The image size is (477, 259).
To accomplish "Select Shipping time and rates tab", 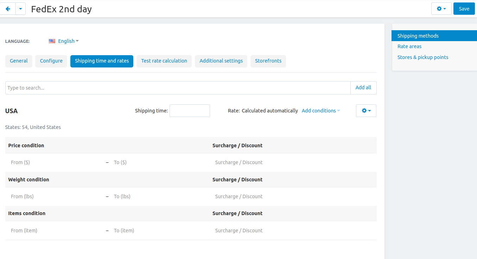I will coord(102,61).
